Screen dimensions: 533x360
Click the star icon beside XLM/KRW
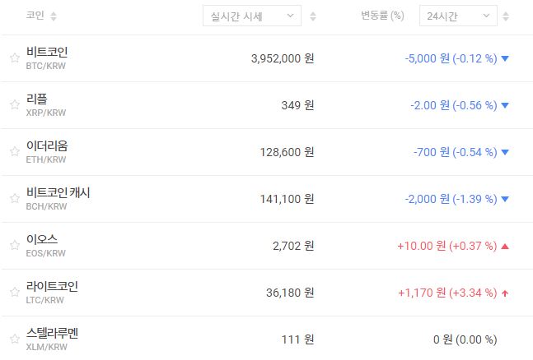coord(14,339)
